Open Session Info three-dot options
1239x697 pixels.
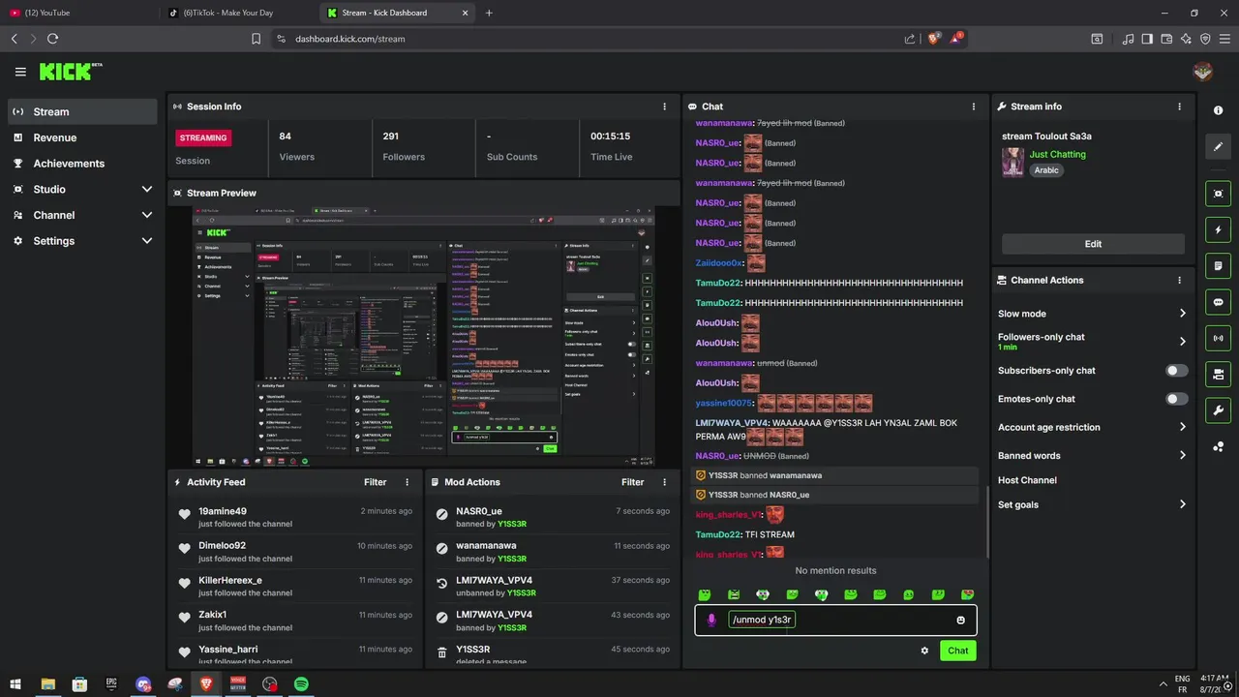(x=664, y=106)
